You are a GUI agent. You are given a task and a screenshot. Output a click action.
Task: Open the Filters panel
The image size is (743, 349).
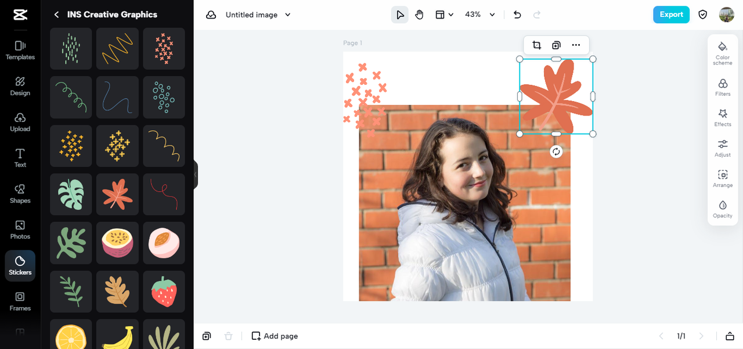(723, 87)
